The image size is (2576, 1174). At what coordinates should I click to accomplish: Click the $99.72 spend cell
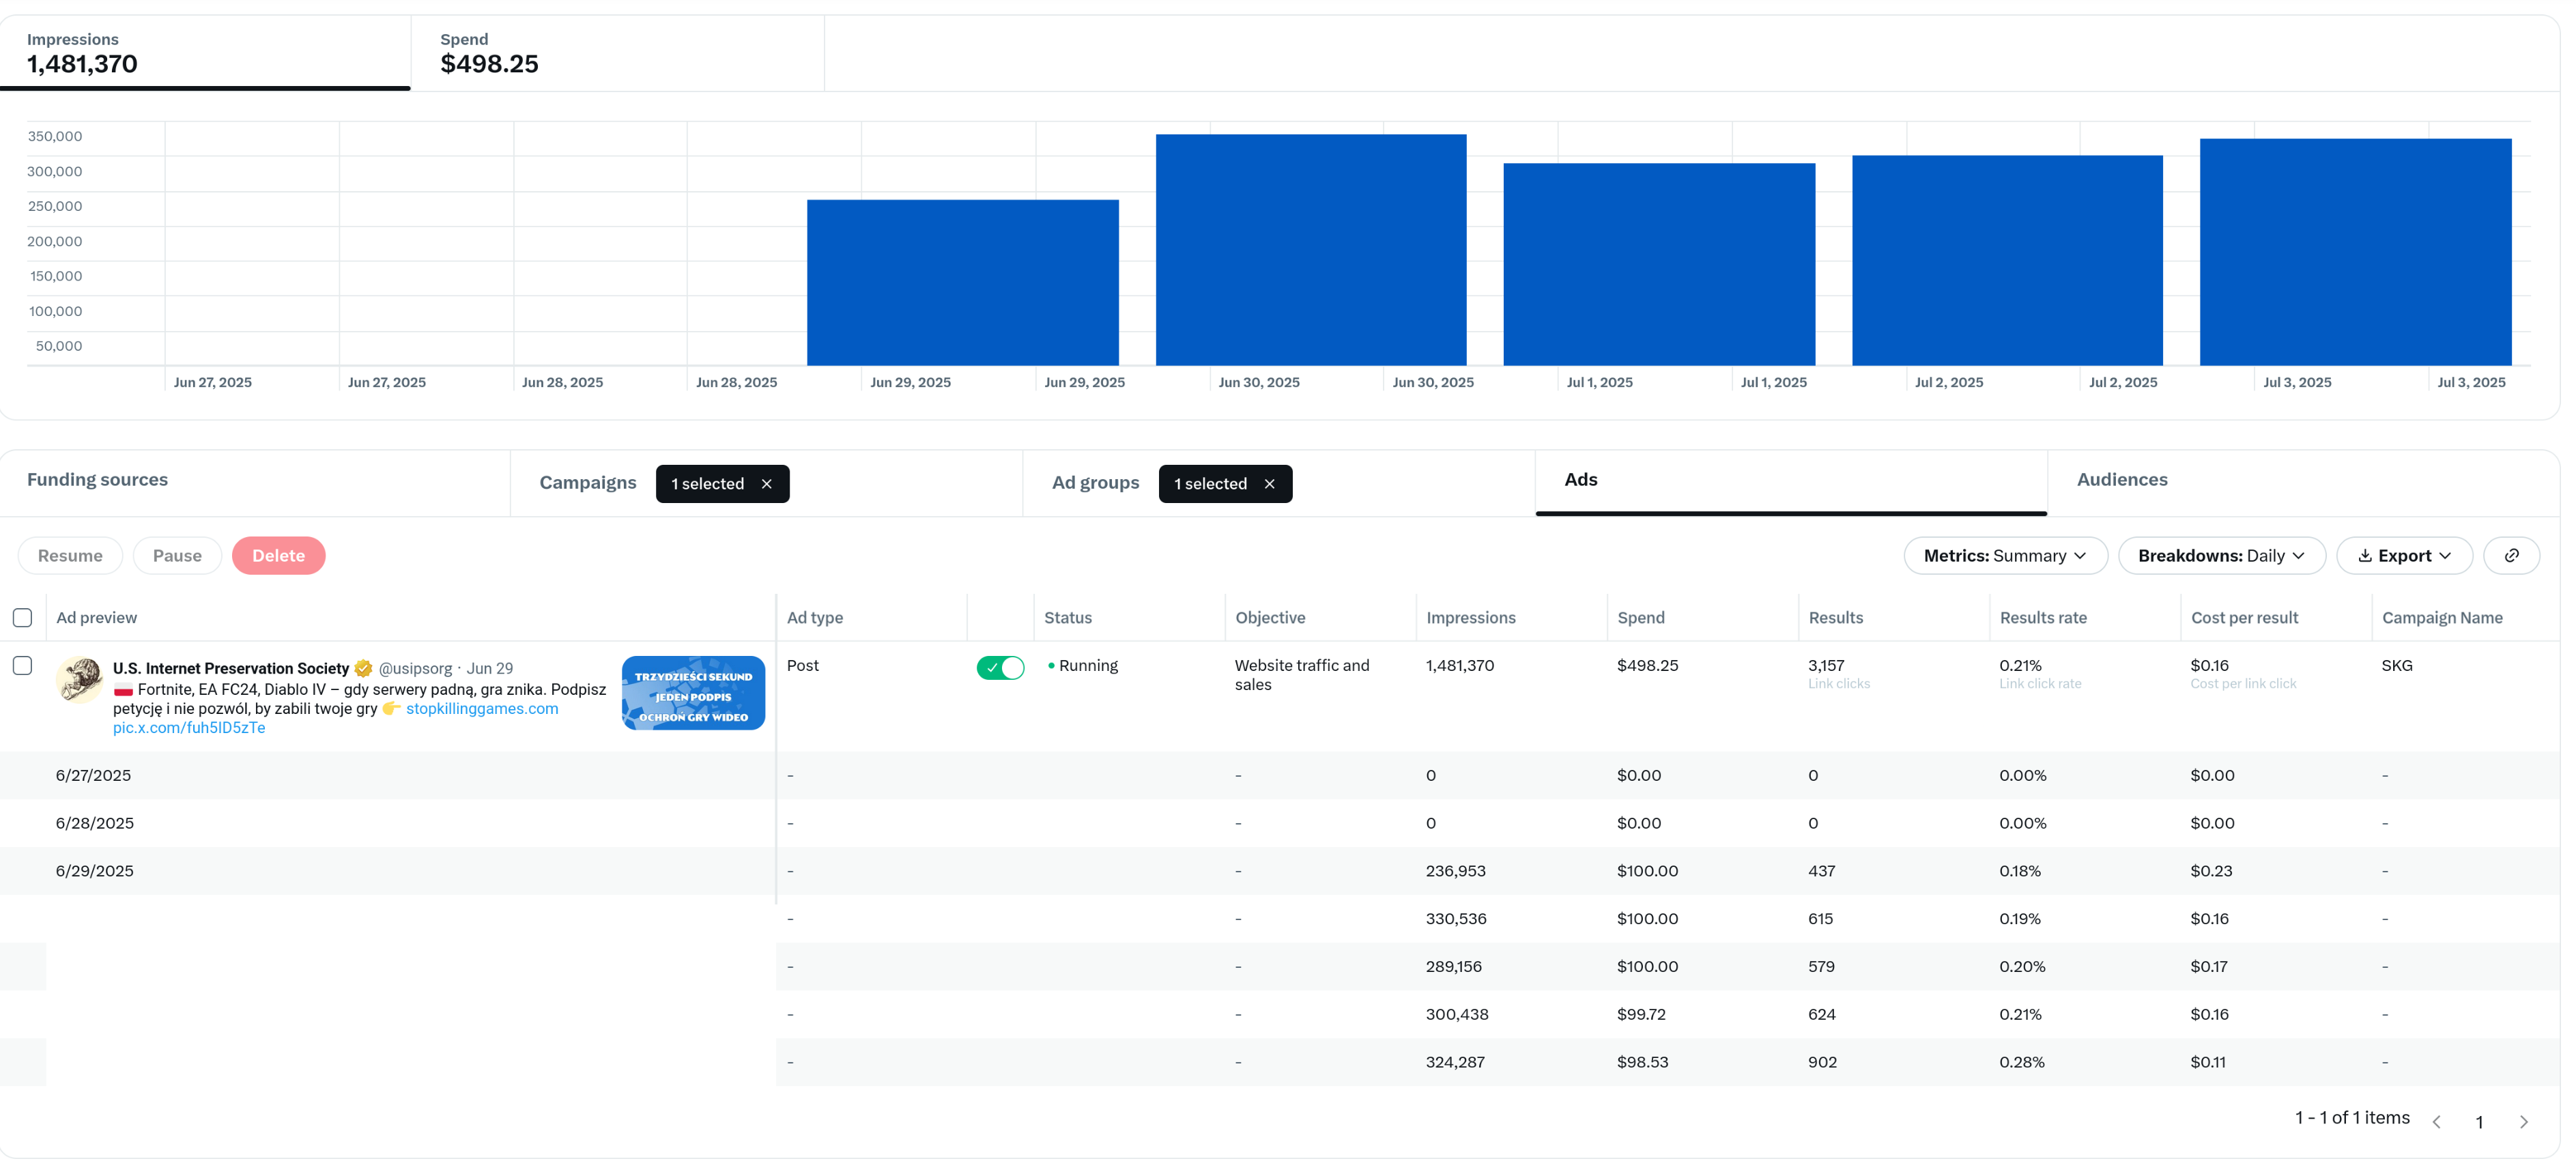click(1641, 1015)
